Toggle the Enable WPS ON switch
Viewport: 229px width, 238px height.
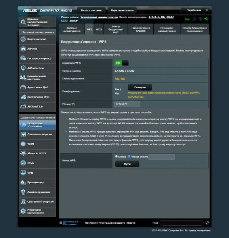pos(122,63)
